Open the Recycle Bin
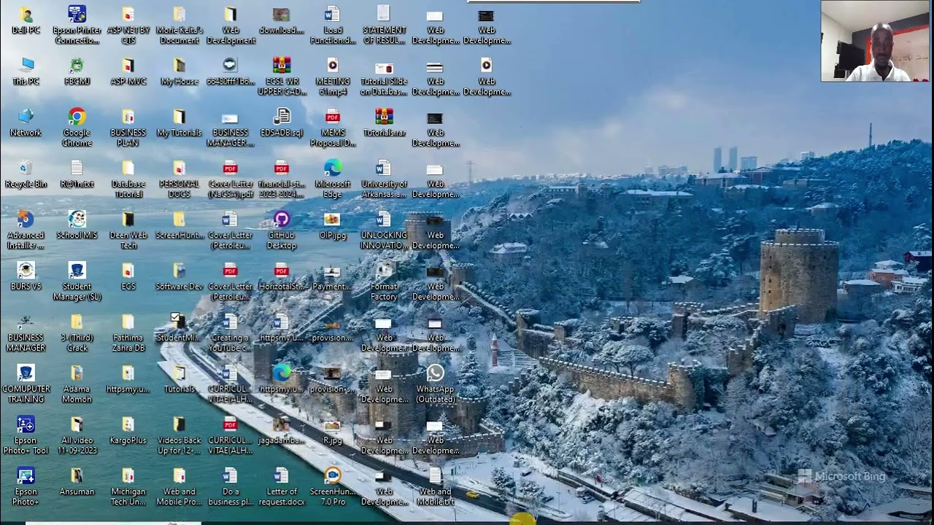Screen dimensions: 934x525 [x=26, y=174]
